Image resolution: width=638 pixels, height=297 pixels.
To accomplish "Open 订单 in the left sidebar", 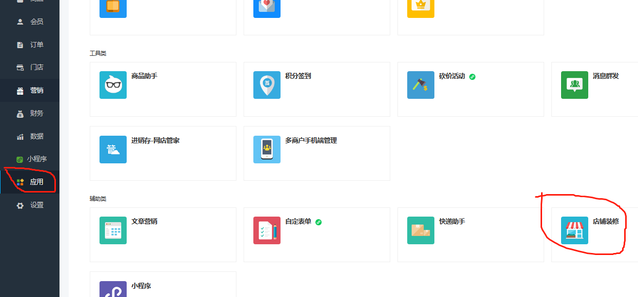I will pyautogui.click(x=30, y=45).
